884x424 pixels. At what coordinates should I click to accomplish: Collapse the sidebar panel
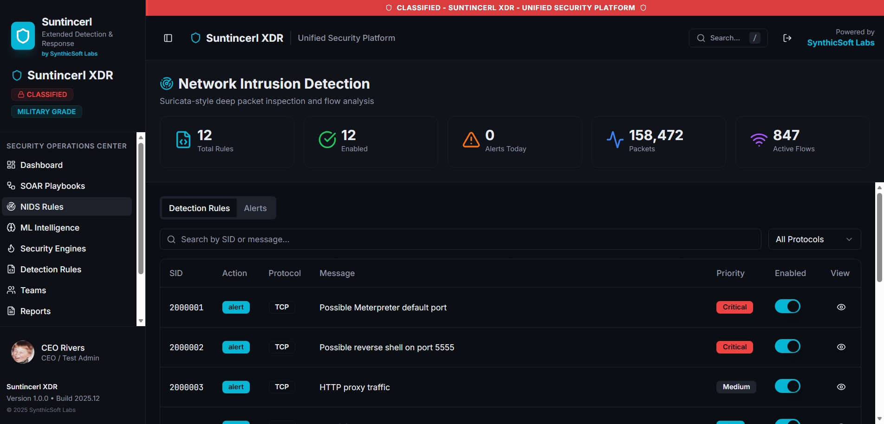167,38
